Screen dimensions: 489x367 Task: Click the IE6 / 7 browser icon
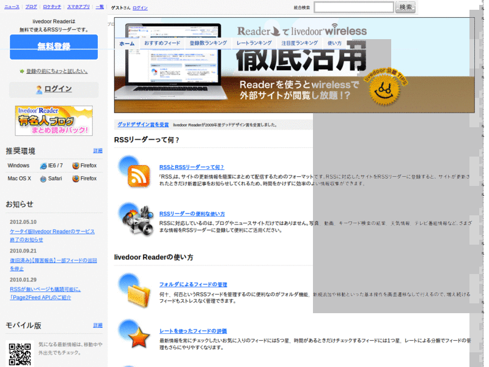(x=43, y=166)
